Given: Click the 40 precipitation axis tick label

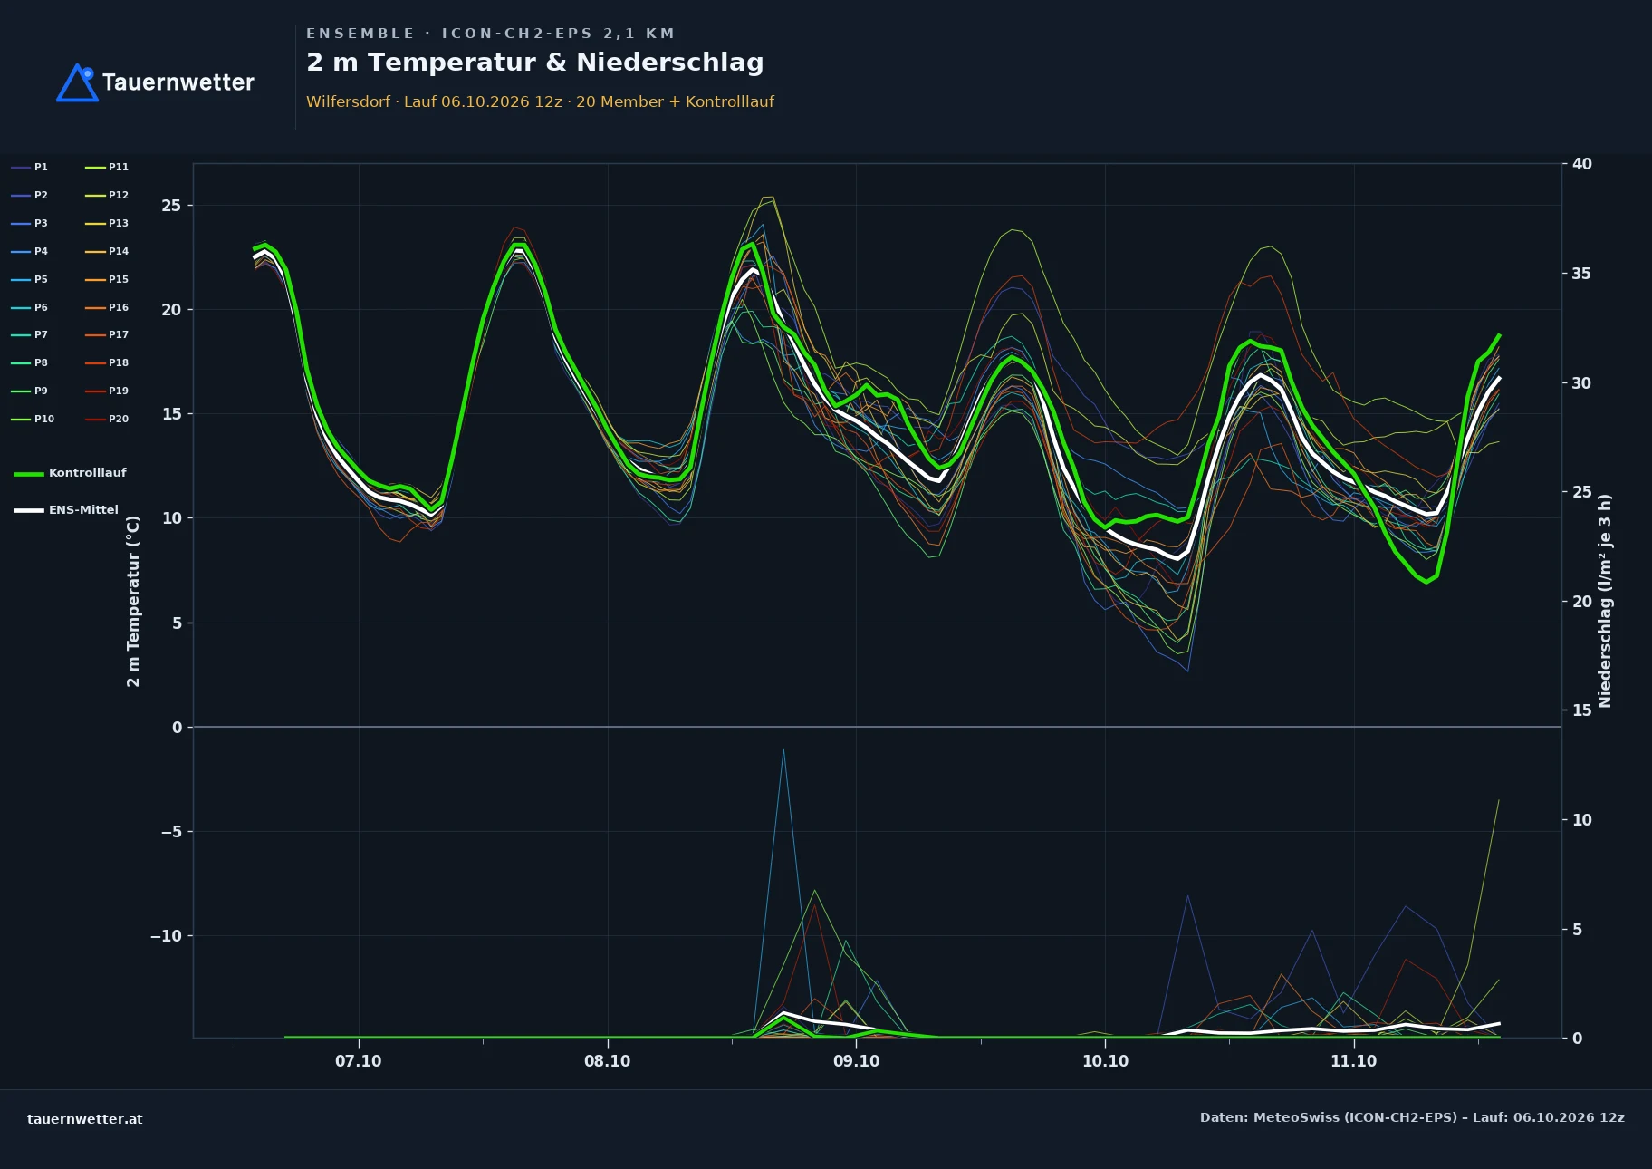Looking at the screenshot, I should tap(1582, 164).
